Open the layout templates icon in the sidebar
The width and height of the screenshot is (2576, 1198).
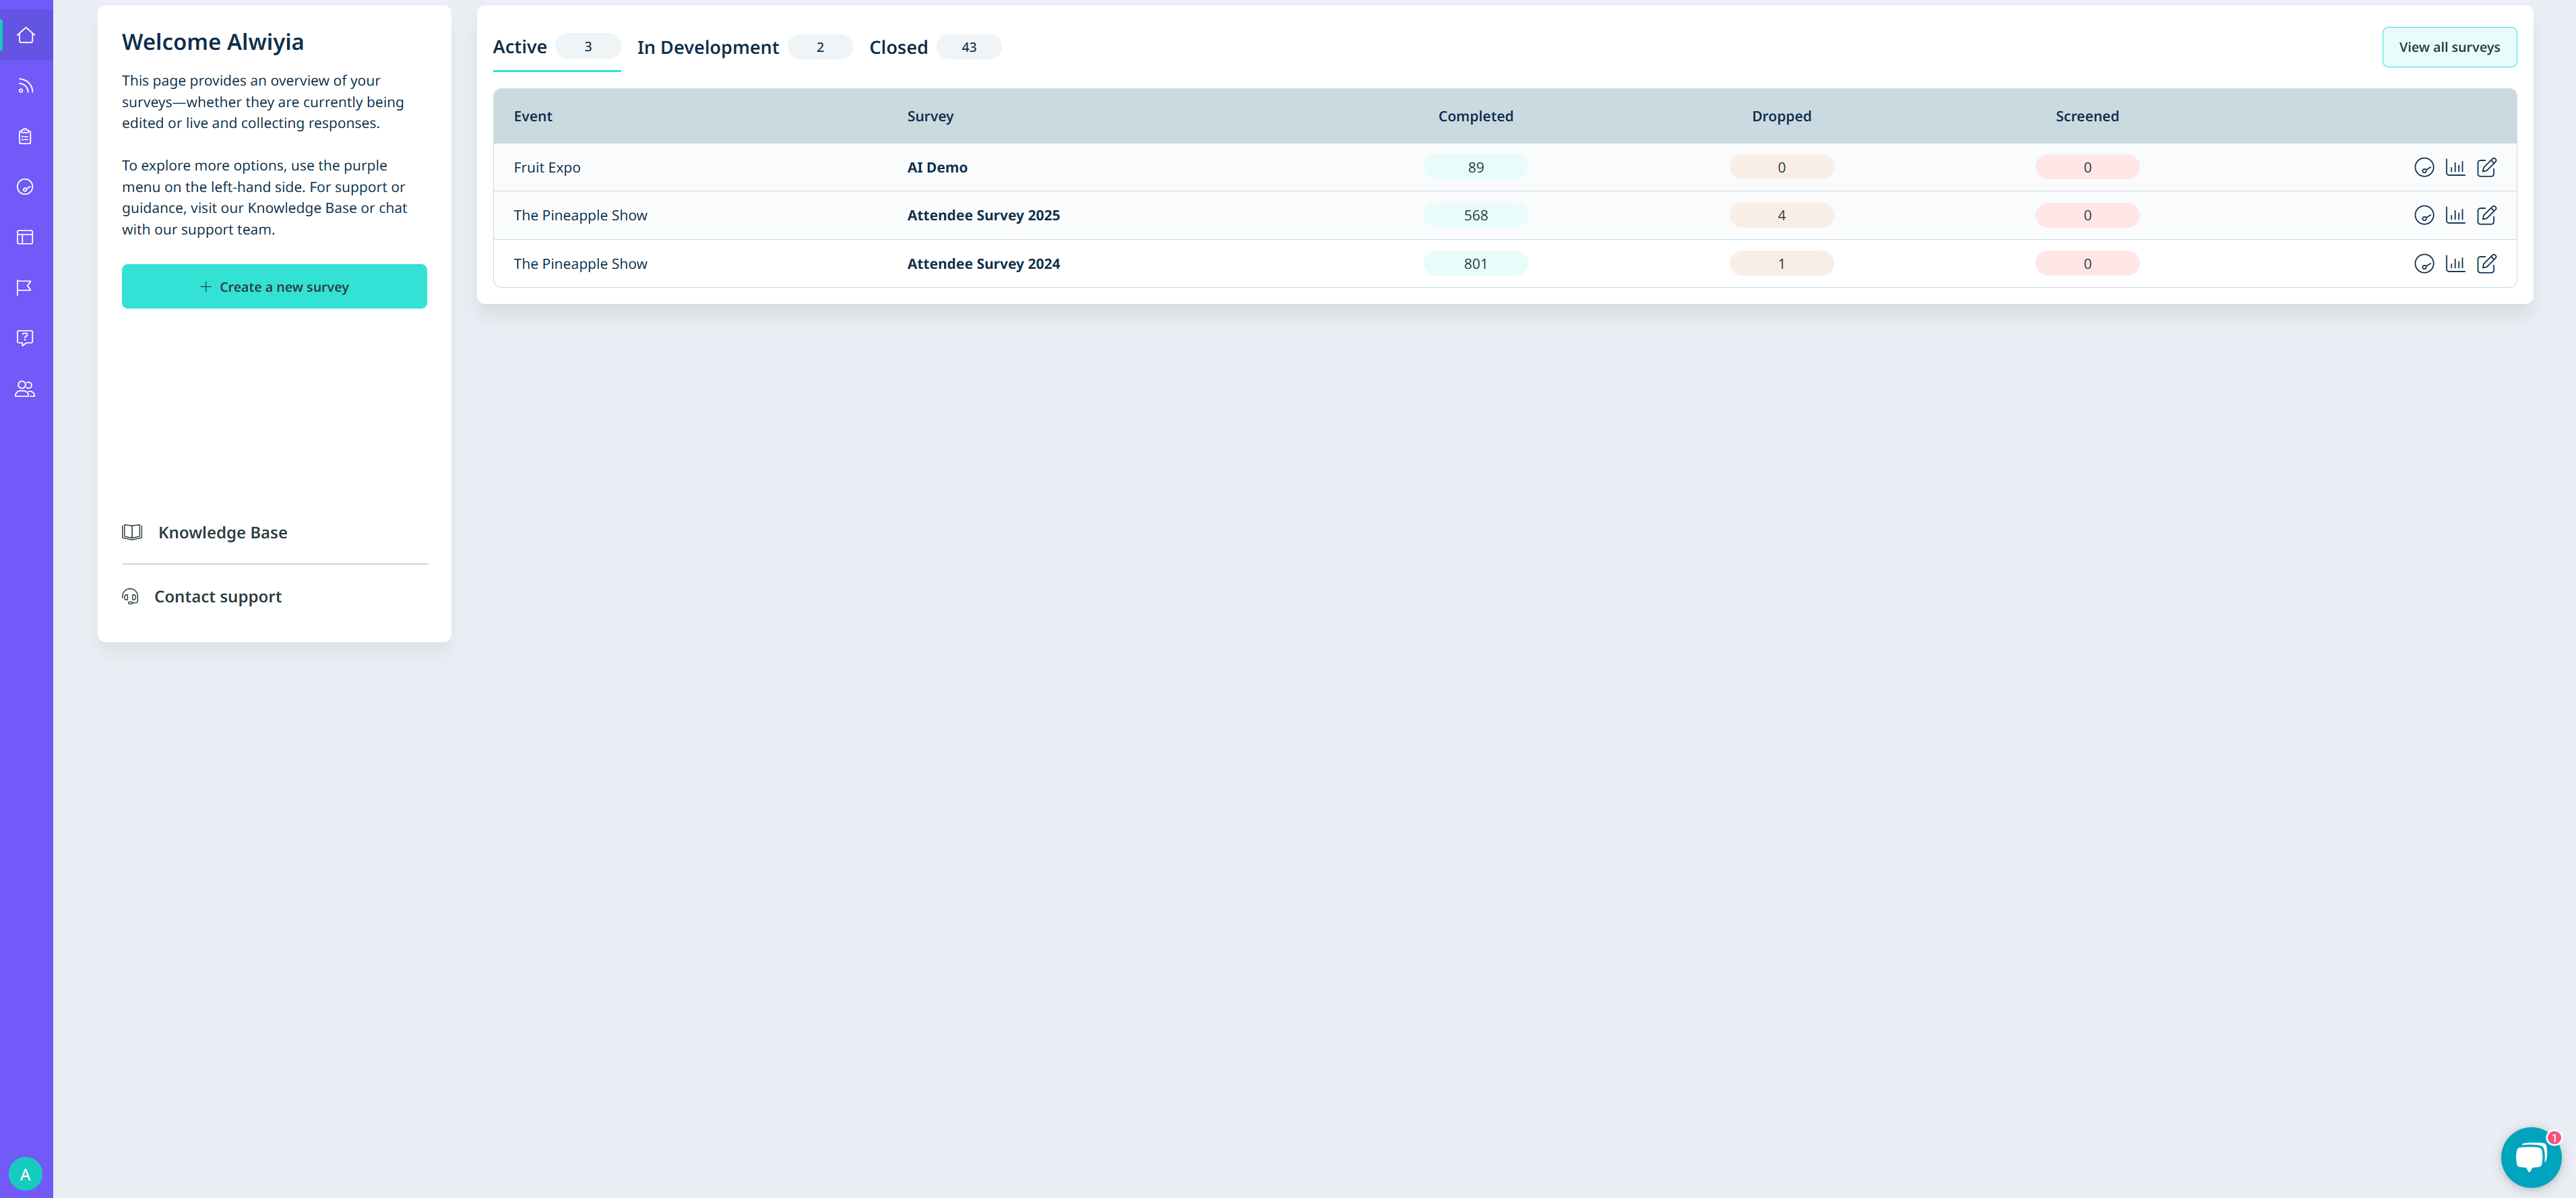click(26, 237)
